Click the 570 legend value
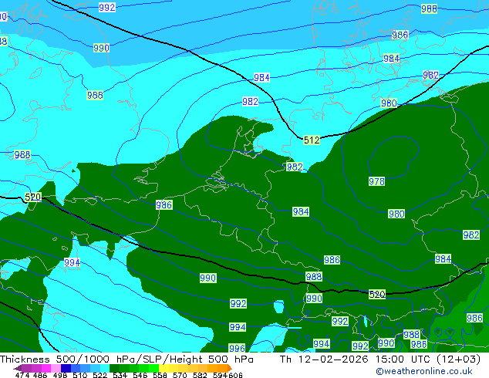The image size is (489, 378). 180,375
